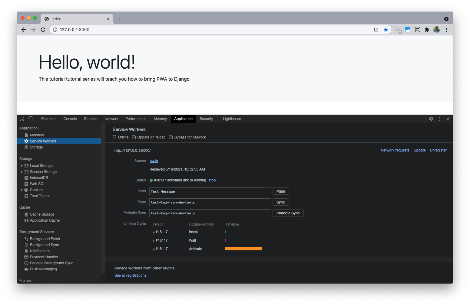This screenshot has width=470, height=306.
Task: Open DevTools three-dot customize menu
Action: [x=440, y=119]
